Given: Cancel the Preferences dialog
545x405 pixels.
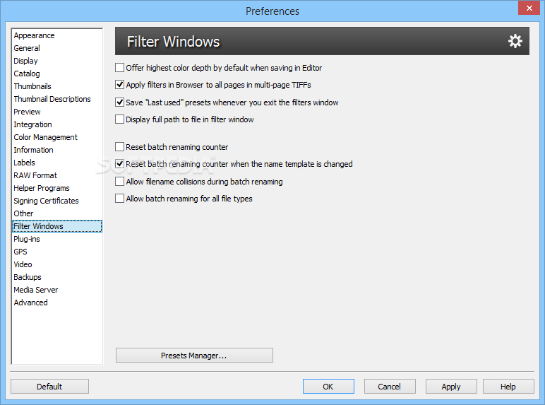Looking at the screenshot, I should pyautogui.click(x=390, y=387).
